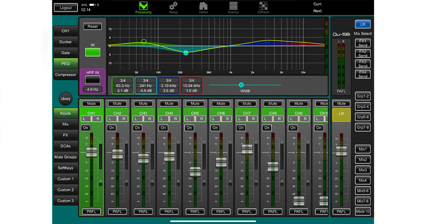Open the Custom 3 layer
Viewport: 426px width, 224px height.
(x=65, y=201)
